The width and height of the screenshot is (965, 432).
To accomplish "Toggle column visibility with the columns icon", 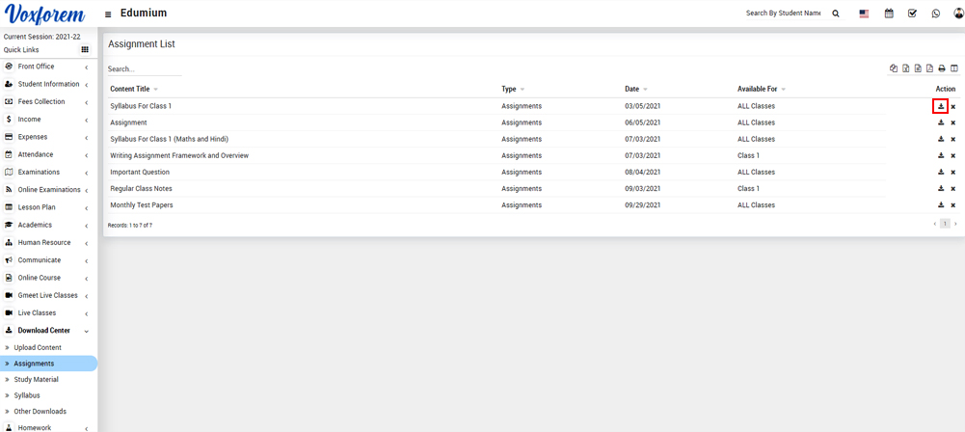I will (954, 68).
